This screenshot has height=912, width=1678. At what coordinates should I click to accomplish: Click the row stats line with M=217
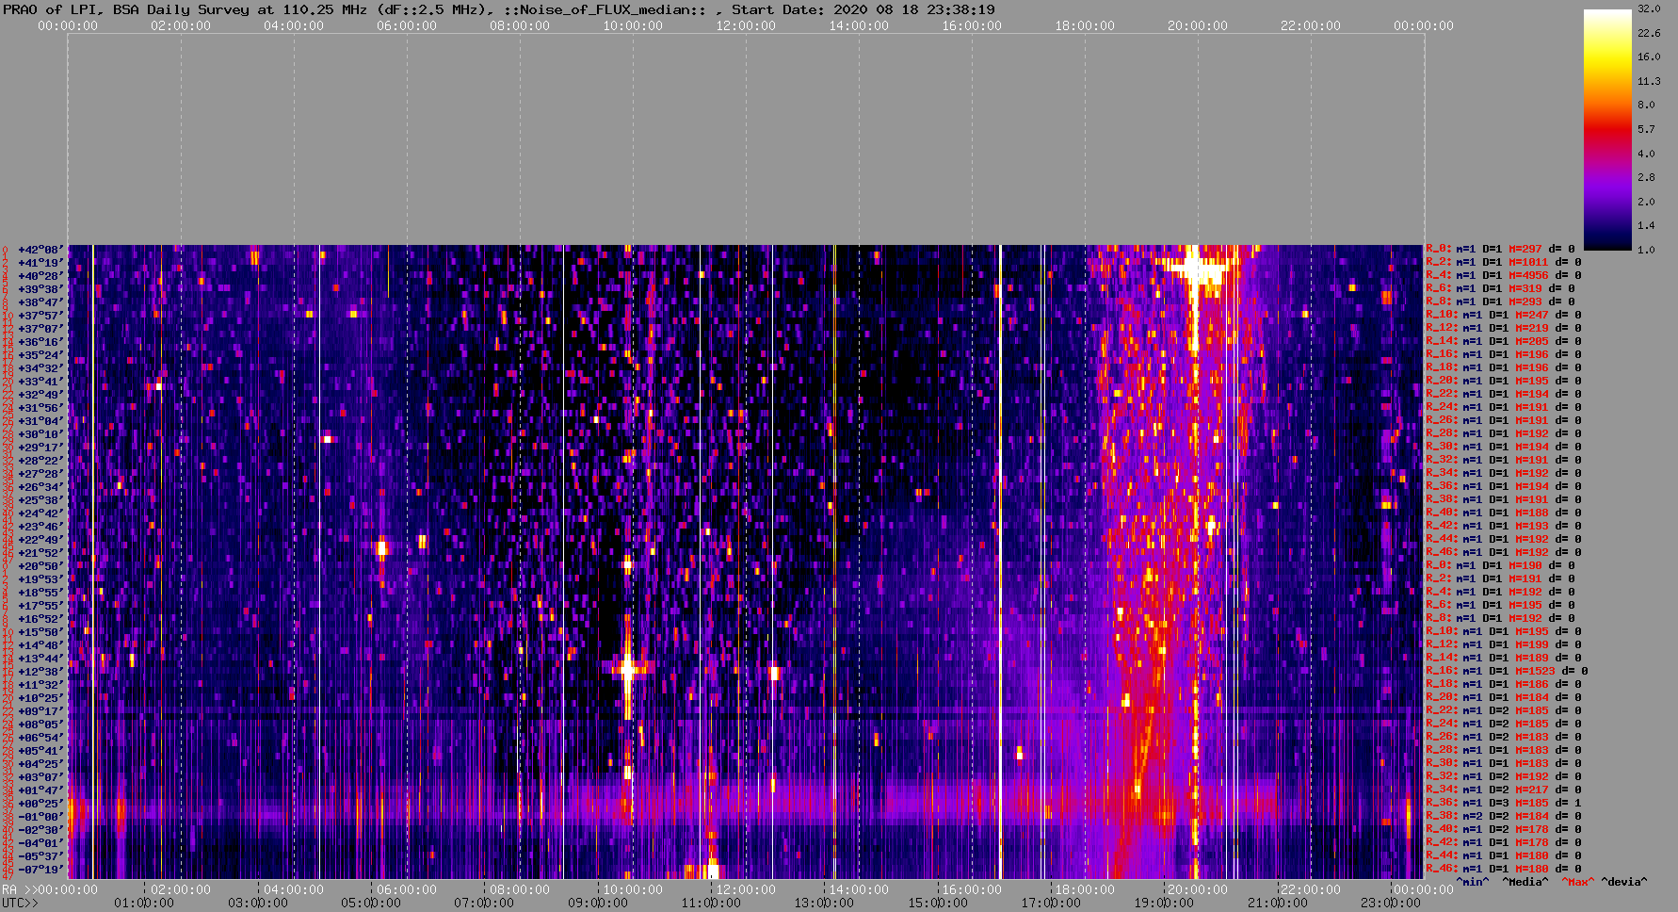click(x=1504, y=790)
